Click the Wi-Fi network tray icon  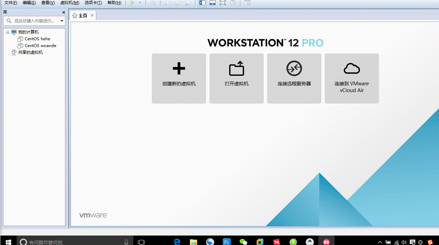point(396,242)
